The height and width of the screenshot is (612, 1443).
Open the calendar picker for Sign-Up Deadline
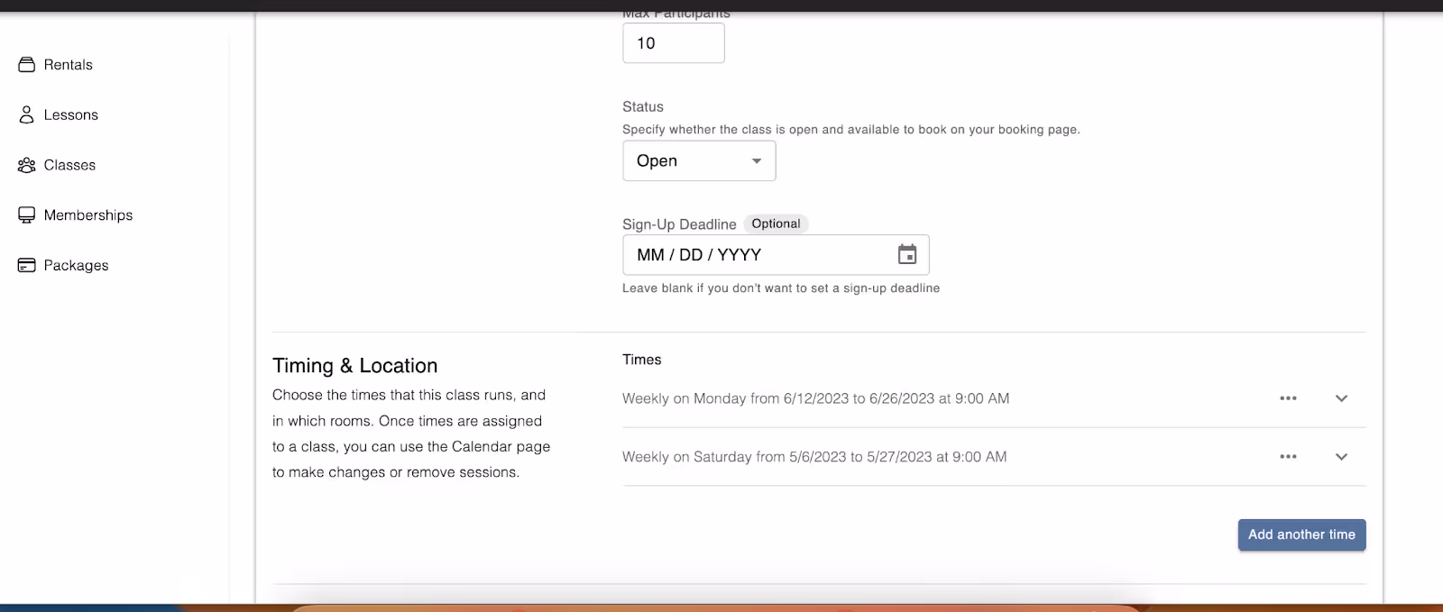coord(907,254)
